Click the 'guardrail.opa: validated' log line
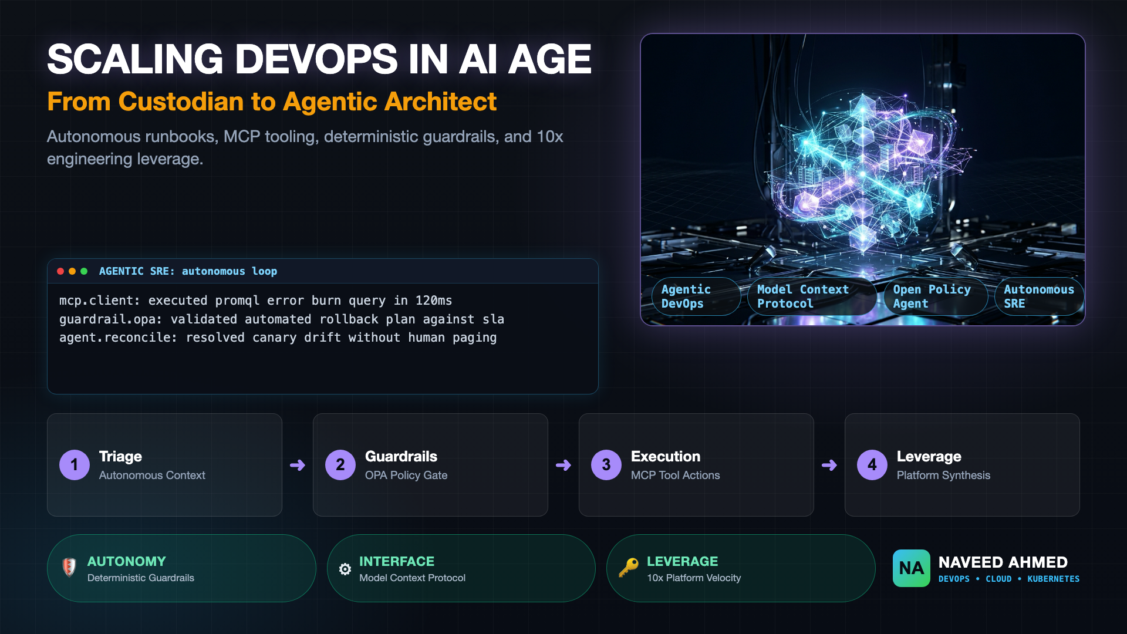 pyautogui.click(x=281, y=319)
